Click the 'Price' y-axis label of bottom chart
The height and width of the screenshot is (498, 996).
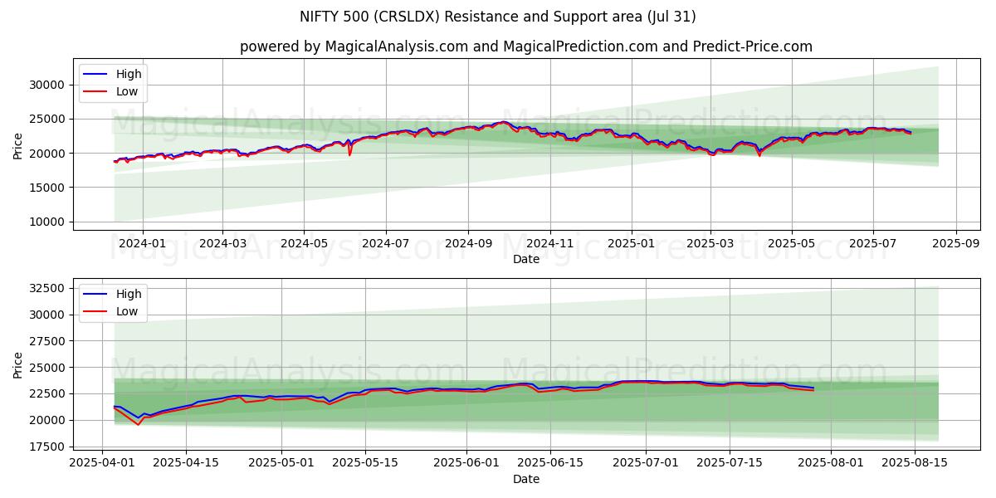pos(18,364)
